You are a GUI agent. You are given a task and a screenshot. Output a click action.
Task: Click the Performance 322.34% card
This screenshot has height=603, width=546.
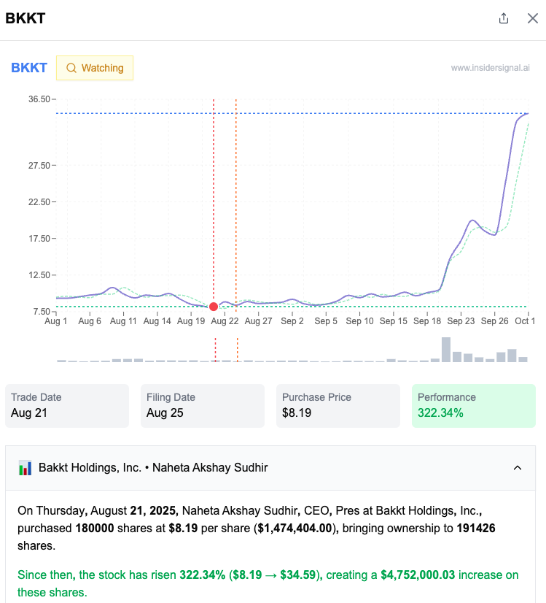473,406
